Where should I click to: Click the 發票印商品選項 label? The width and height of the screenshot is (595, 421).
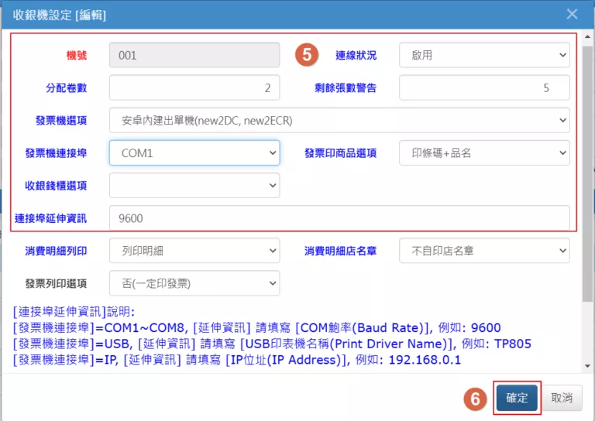(x=340, y=153)
